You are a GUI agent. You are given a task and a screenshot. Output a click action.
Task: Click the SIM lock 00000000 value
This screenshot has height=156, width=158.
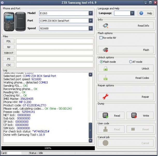23,128
